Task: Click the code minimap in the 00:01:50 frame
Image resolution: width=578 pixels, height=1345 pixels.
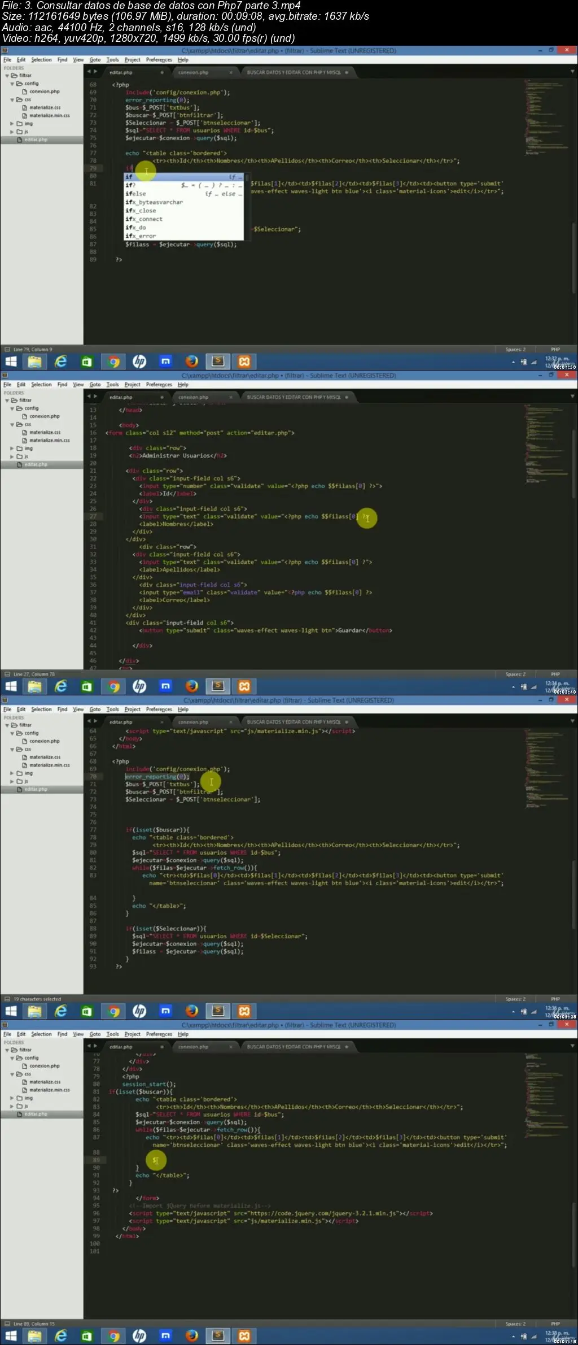Action: pos(545,117)
